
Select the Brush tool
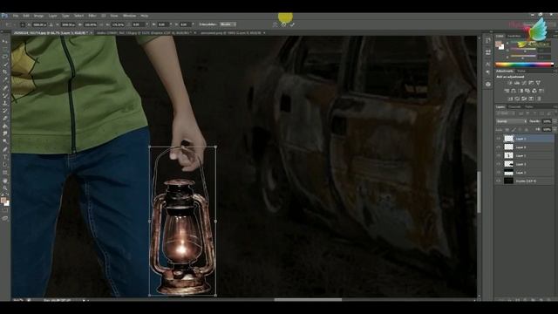pyautogui.click(x=5, y=95)
